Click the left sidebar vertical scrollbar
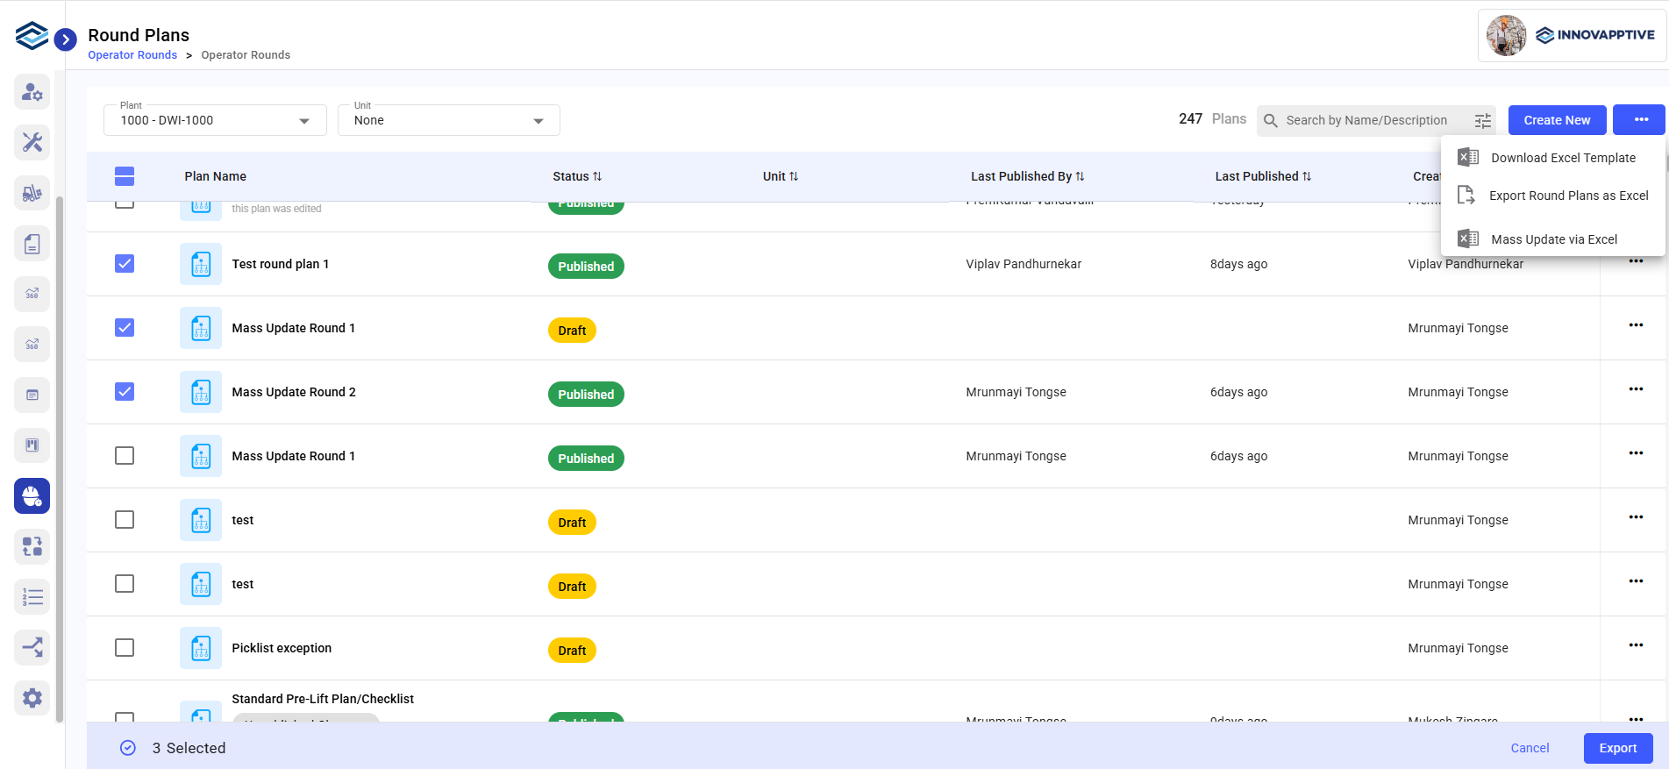This screenshot has height=769, width=1669. tap(60, 456)
